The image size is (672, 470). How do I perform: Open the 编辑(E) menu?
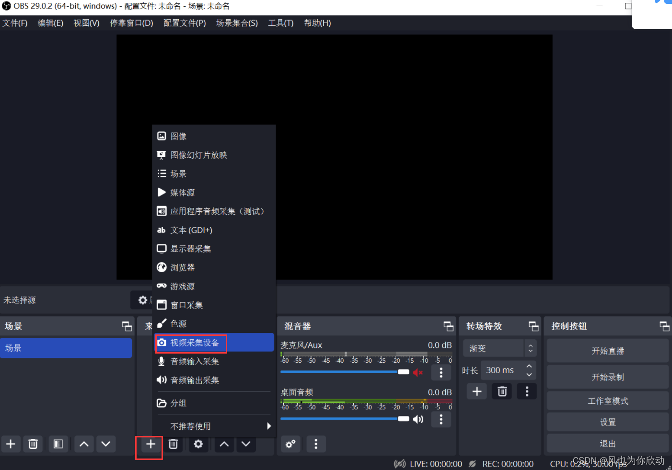[50, 23]
